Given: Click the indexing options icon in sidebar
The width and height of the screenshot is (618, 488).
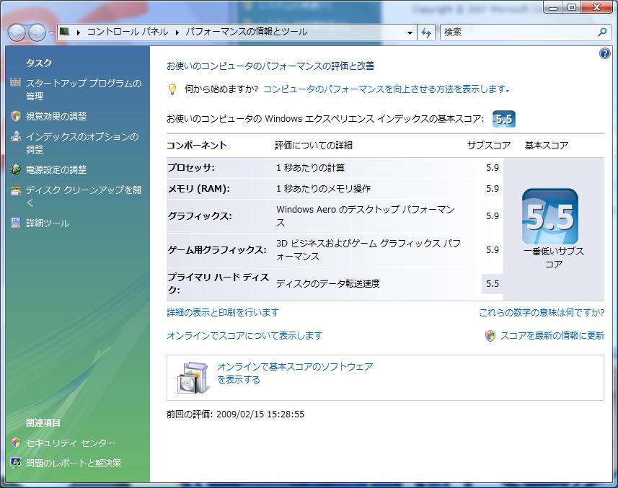Looking at the screenshot, I should pos(16,136).
